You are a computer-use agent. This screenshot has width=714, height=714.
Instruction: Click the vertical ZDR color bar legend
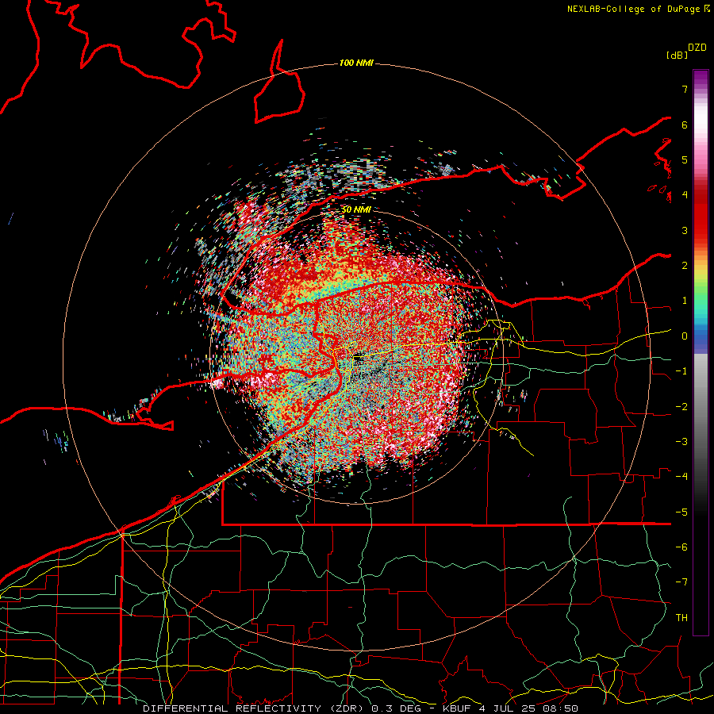click(701, 352)
